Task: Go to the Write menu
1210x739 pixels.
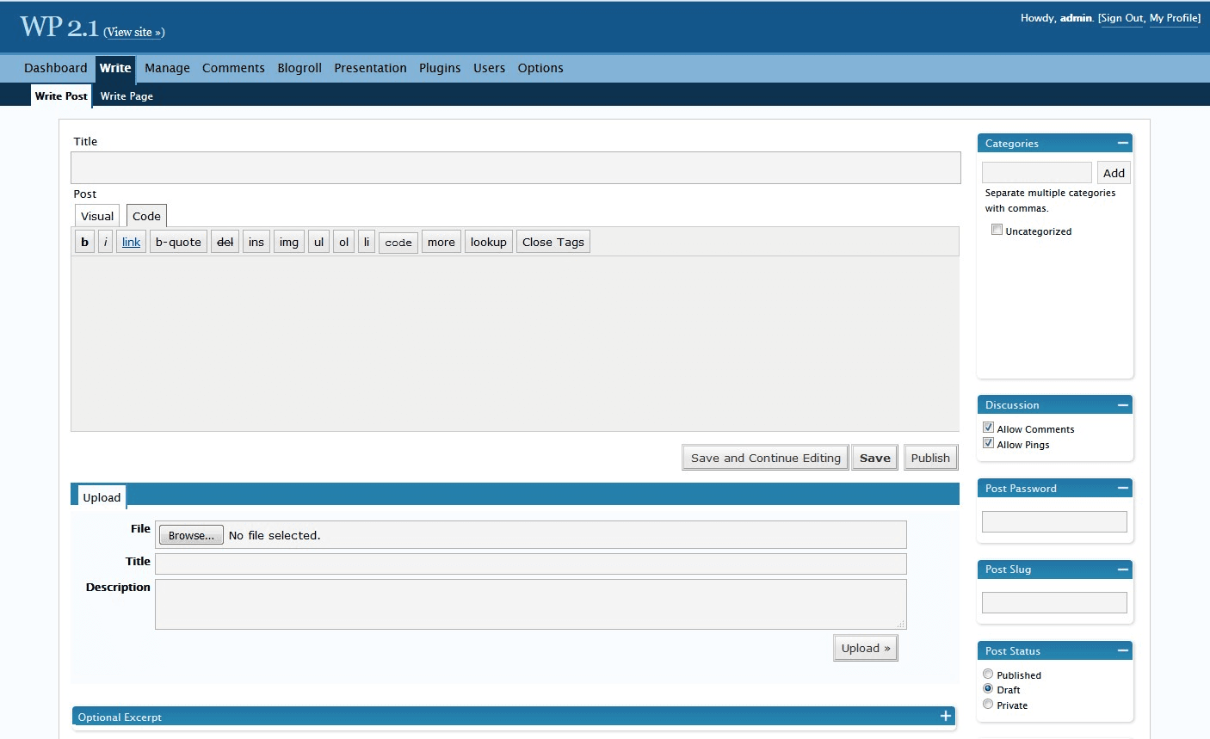Action: 115,68
